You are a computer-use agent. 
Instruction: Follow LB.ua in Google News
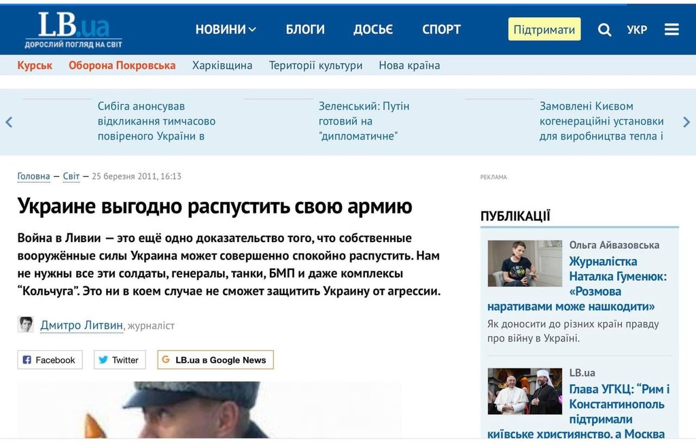tap(215, 360)
